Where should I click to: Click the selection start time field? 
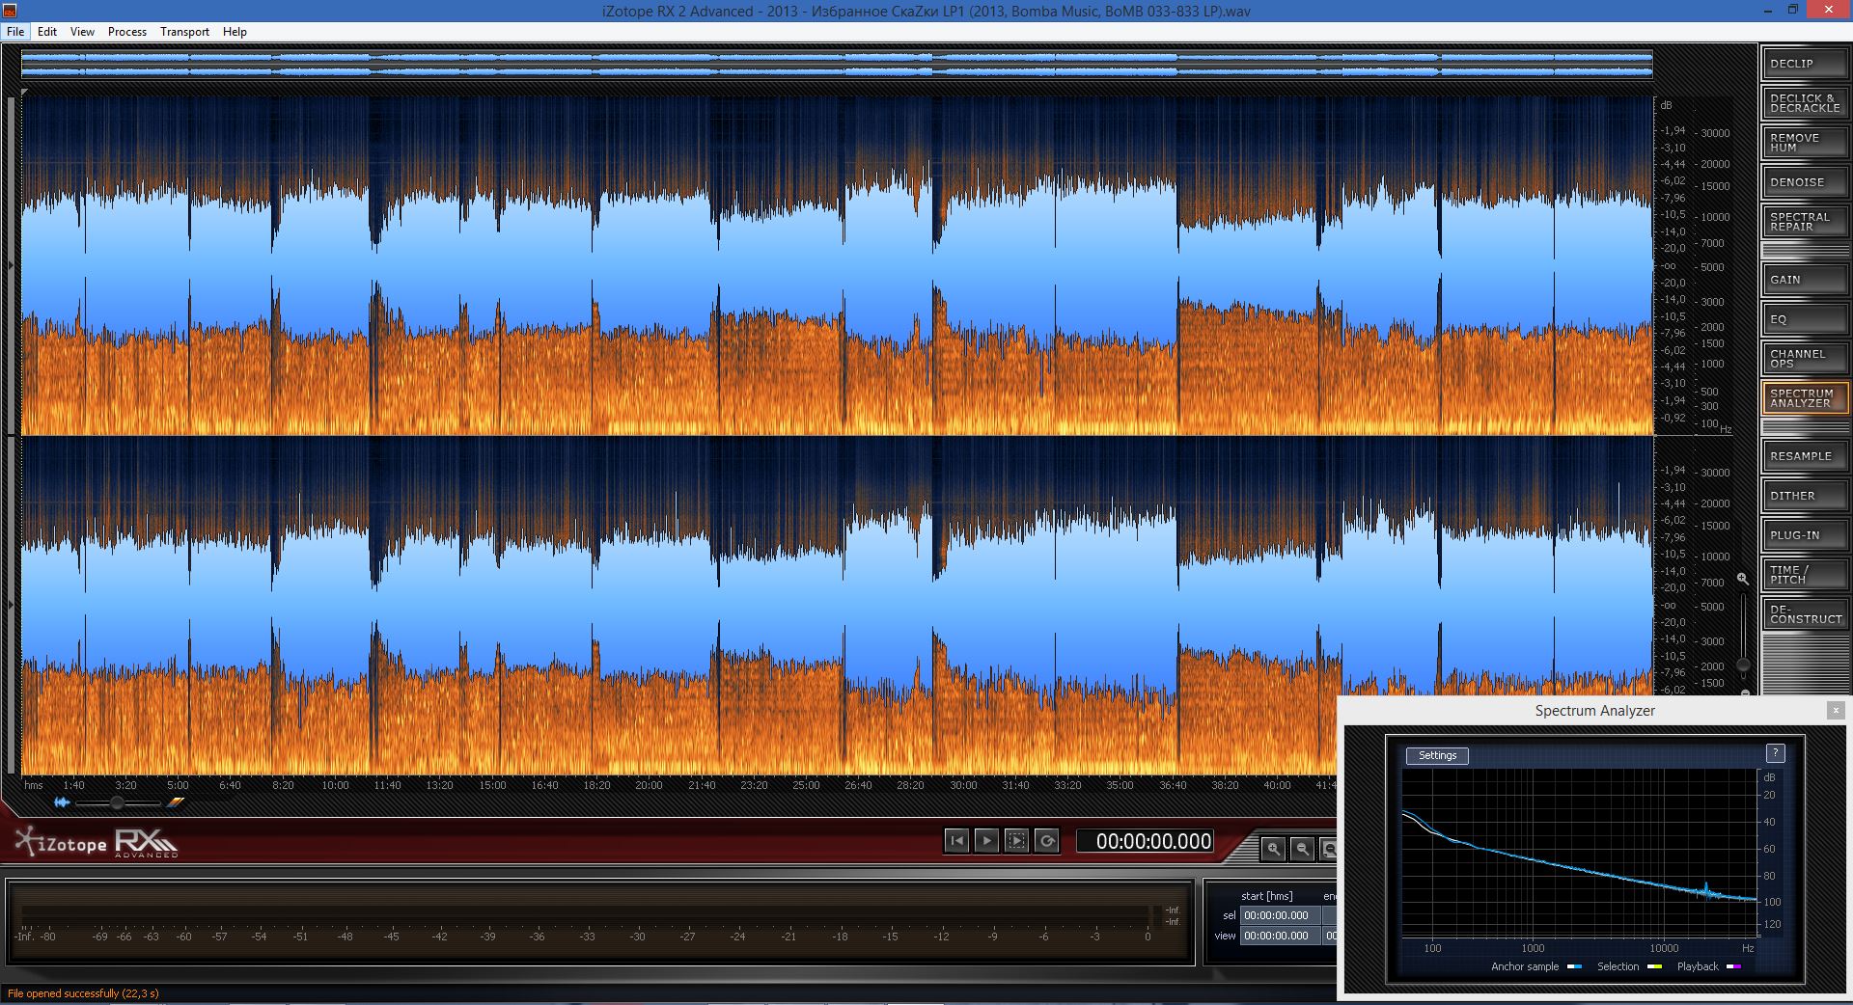[1280, 915]
